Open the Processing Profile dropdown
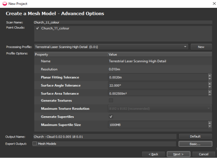 point(111,47)
